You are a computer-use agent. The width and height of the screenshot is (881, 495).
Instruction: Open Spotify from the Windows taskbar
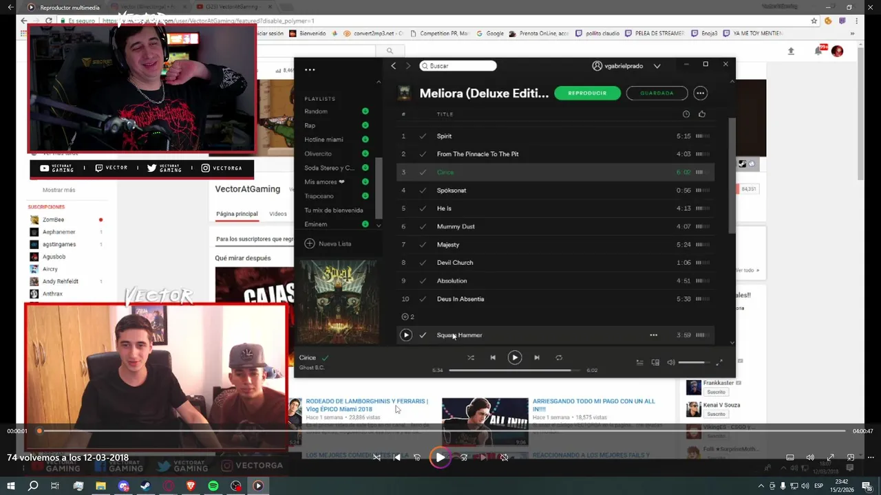tap(213, 486)
